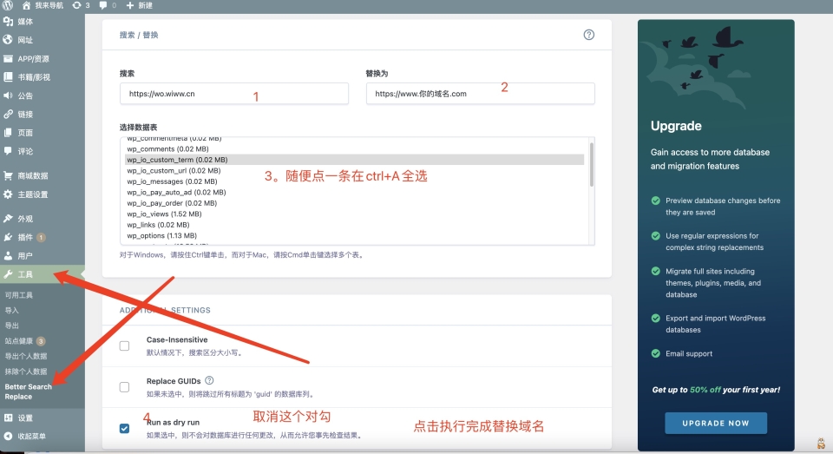Open Better Search Replace submenu item
The height and width of the screenshot is (454, 833).
[x=28, y=391]
